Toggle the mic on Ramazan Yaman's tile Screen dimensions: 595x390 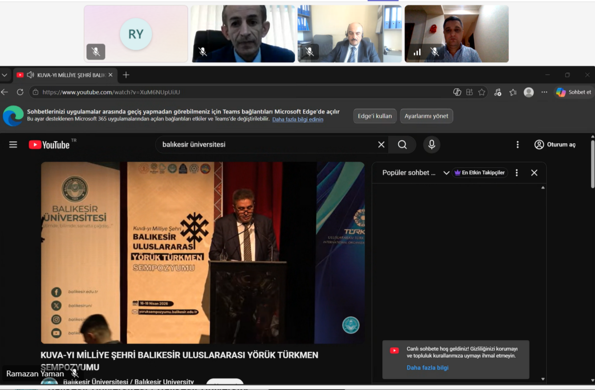coord(74,373)
